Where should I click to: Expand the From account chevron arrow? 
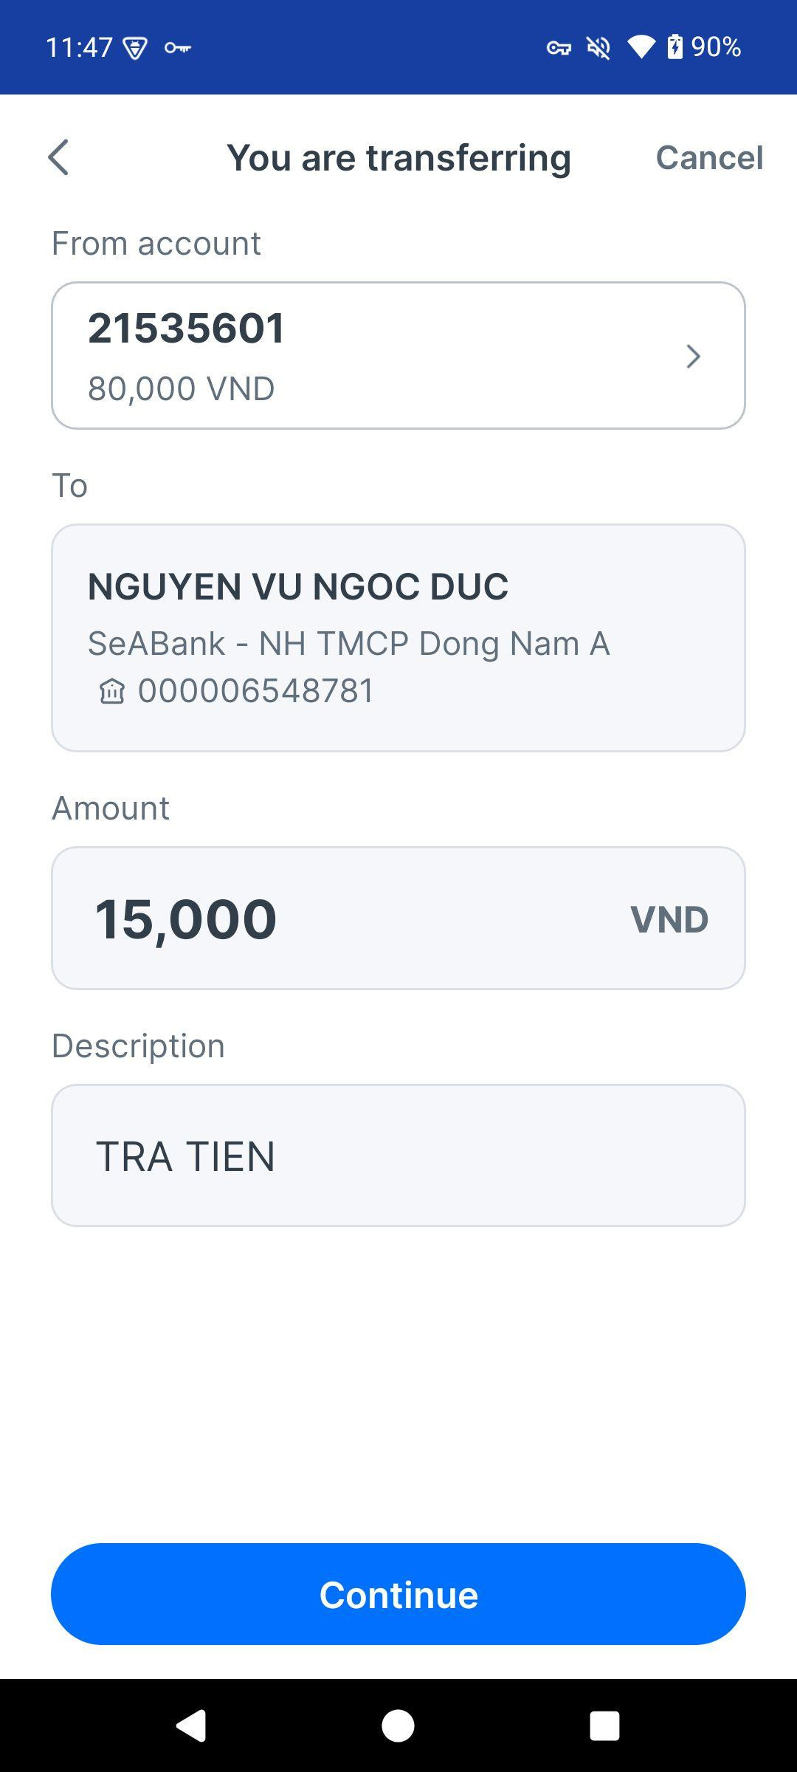coord(692,357)
